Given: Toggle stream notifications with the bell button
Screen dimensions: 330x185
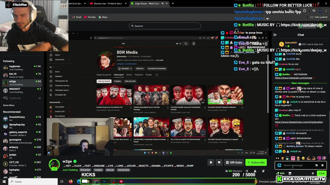Looking at the screenshot, I should coord(211,162).
